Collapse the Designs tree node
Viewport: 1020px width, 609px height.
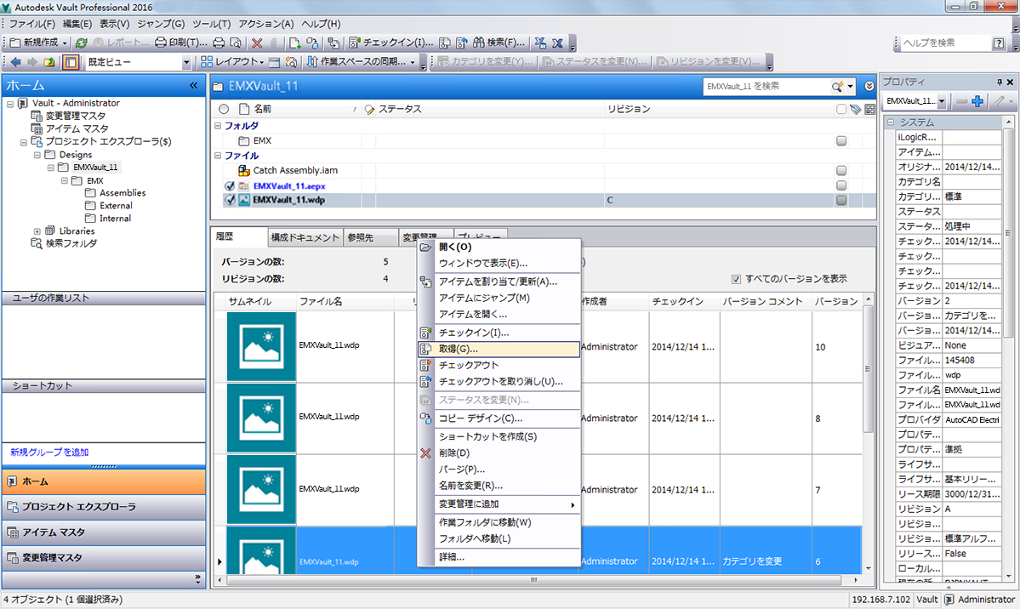(x=37, y=155)
